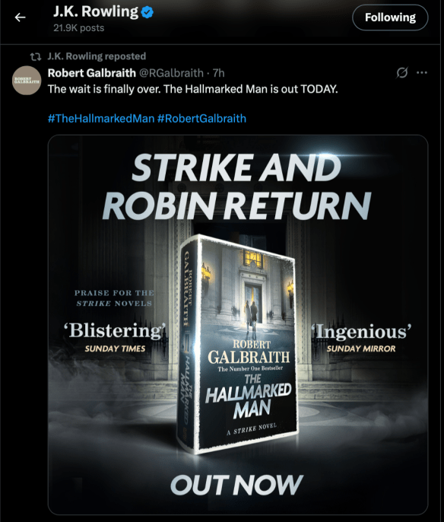Open the Robert Galbraith profile avatar
This screenshot has height=522, width=444.
pos(27,81)
